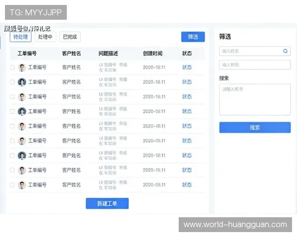Image resolution: width=297 pixels, height=237 pixels.
Task: Tick the checkbox of the second work order row
Action: 12,82
